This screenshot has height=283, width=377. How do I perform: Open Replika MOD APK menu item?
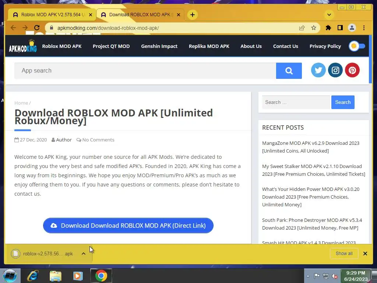coord(209,46)
